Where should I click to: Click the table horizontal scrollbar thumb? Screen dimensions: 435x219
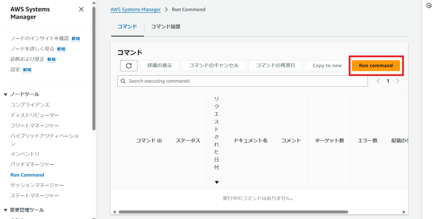(x=233, y=212)
